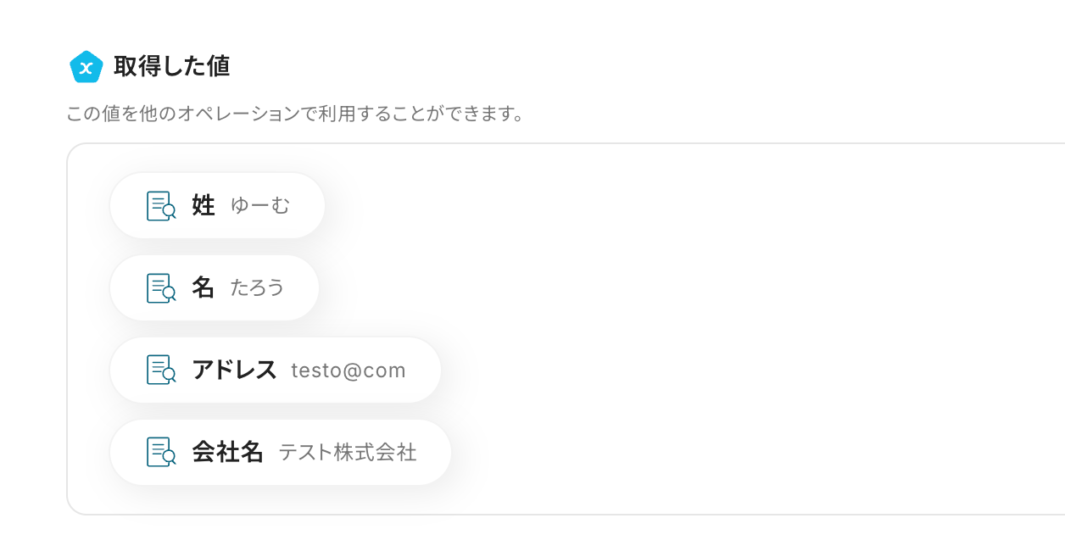This screenshot has height=546, width=1065.
Task: Click the document-search icon in the 名 chip
Action: 161,288
